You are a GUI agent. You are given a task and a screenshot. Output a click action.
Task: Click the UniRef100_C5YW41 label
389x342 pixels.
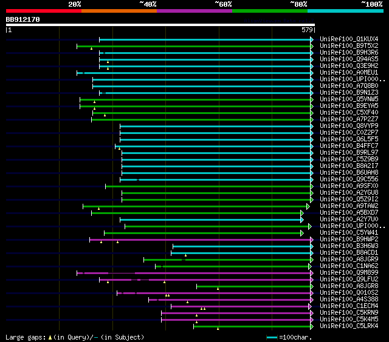point(349,233)
